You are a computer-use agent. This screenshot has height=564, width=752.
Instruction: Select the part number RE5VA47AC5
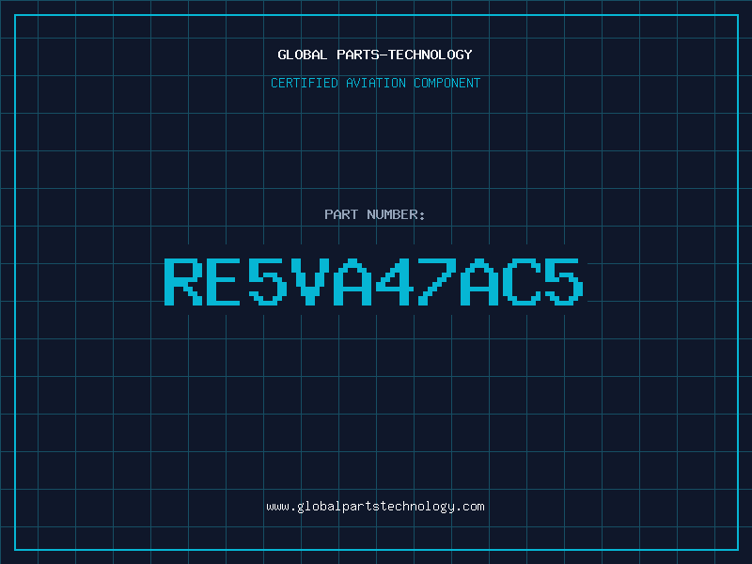point(374,282)
